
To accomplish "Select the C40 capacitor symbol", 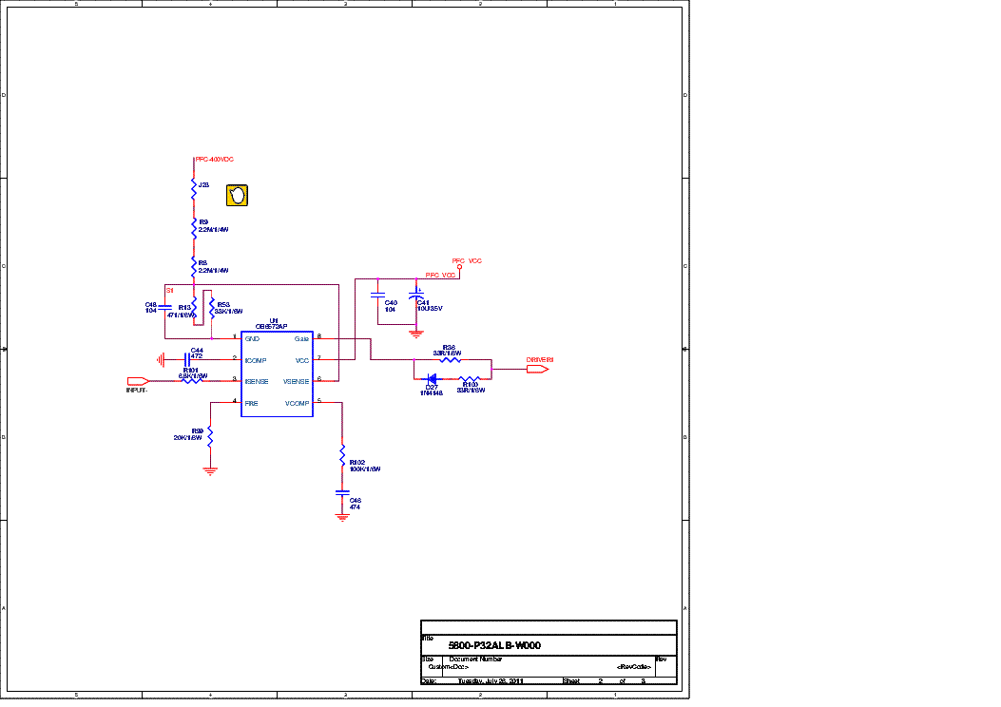I will coord(377,295).
